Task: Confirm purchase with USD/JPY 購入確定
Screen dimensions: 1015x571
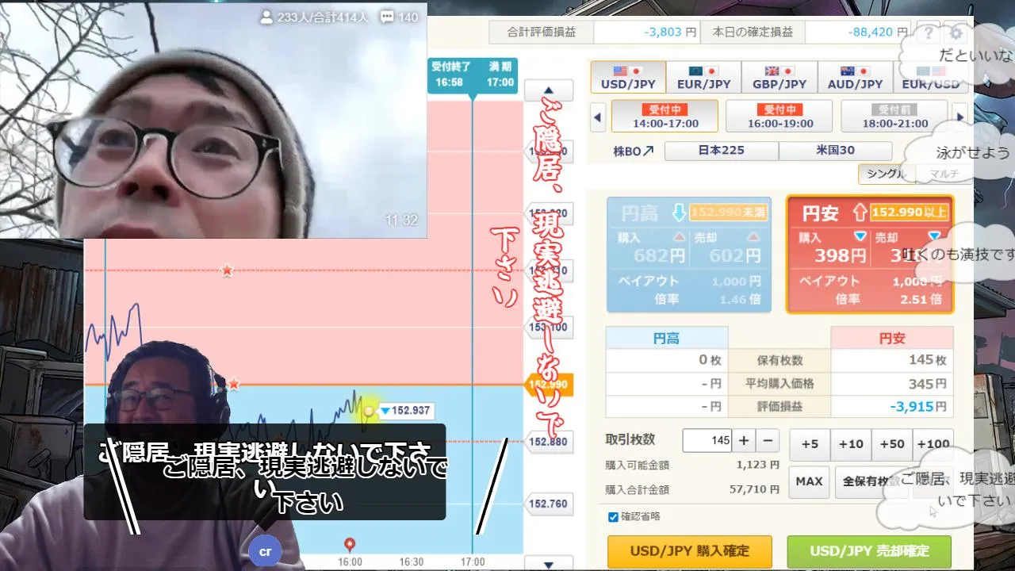Action: (x=690, y=551)
